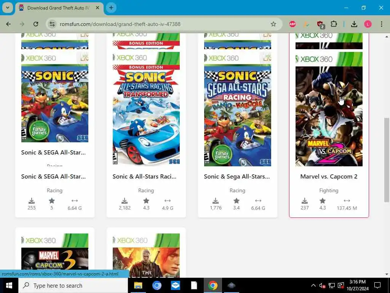
Task: Click the 1,776 downloads count
Action: 216,208
